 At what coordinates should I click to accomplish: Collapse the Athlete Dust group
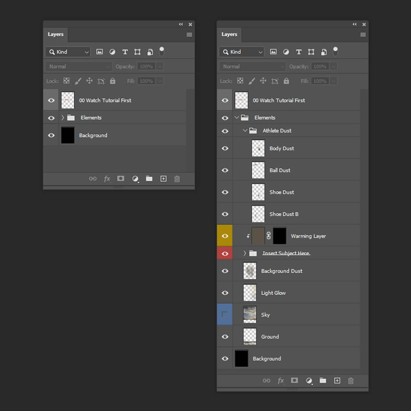(x=245, y=131)
